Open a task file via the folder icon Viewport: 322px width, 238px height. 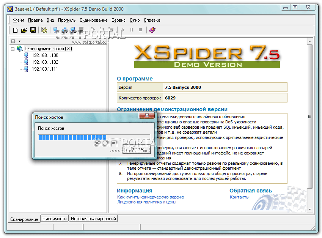click(x=24, y=30)
